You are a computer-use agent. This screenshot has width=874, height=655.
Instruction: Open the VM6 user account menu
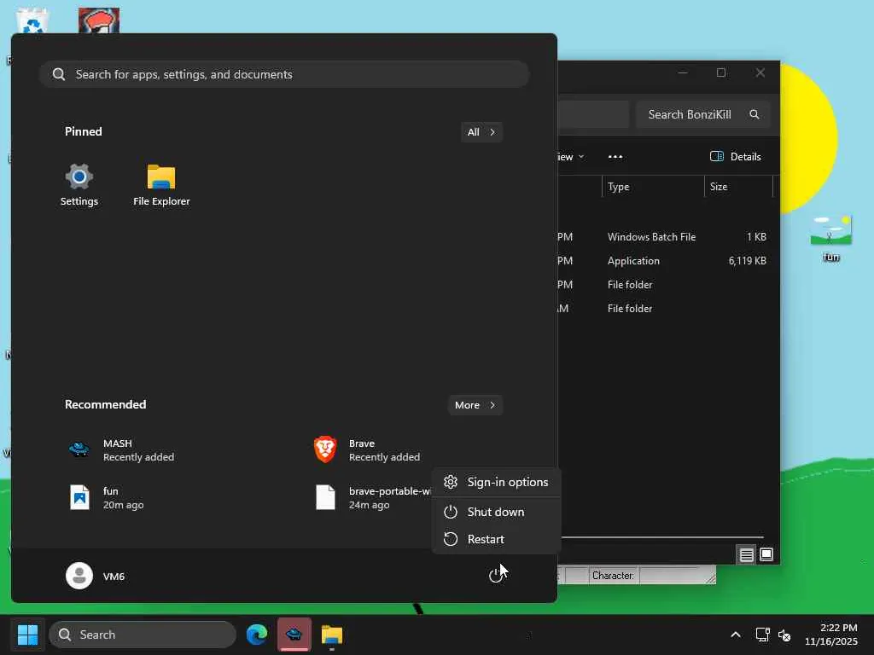coord(96,576)
